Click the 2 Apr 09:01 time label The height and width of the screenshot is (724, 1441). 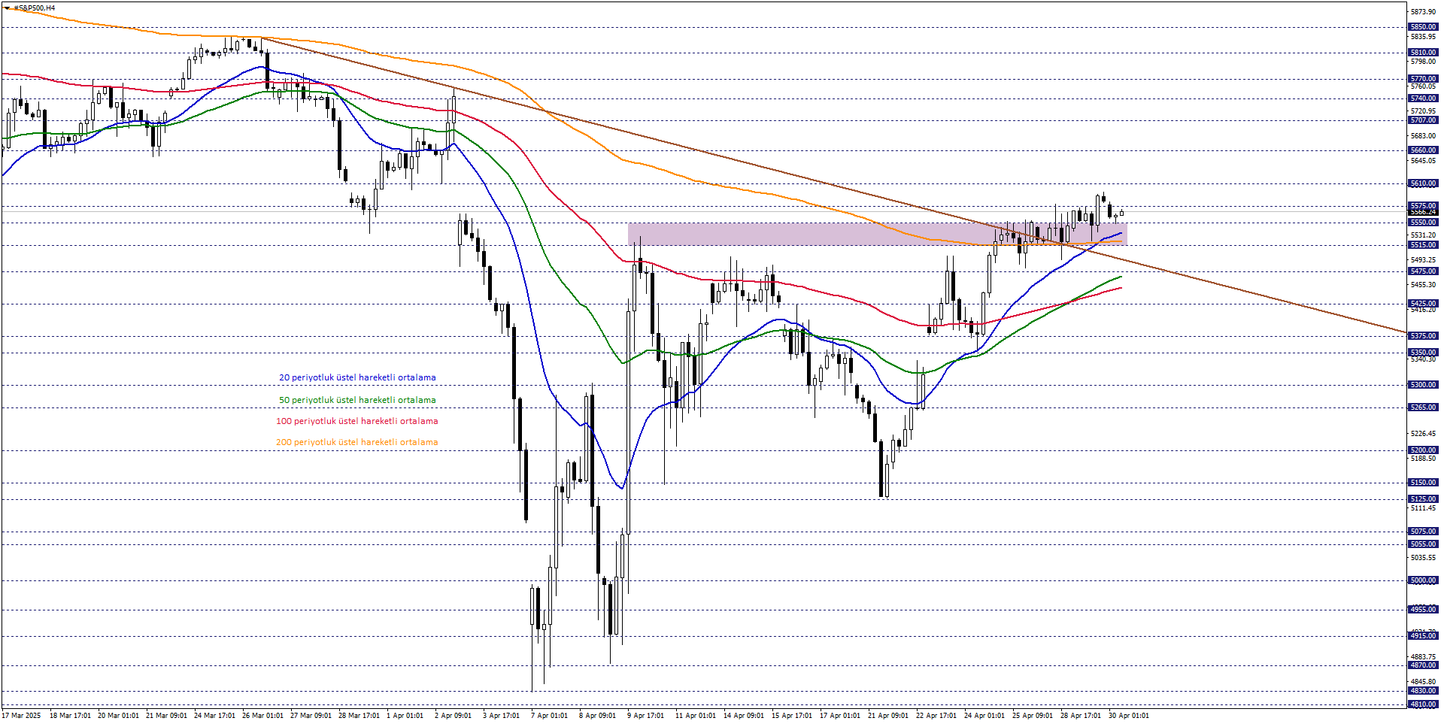coord(453,716)
